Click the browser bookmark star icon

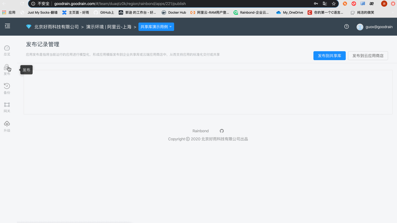(x=334, y=4)
